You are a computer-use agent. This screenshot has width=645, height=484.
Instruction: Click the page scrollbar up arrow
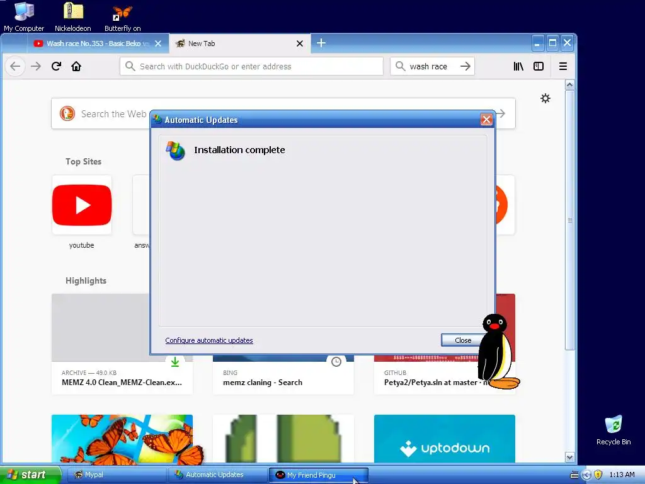click(569, 85)
